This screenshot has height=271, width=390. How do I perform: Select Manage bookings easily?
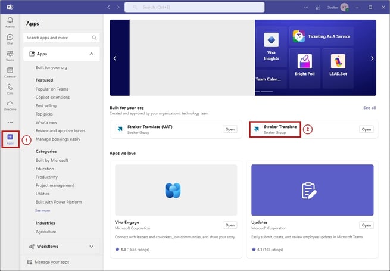click(x=58, y=139)
